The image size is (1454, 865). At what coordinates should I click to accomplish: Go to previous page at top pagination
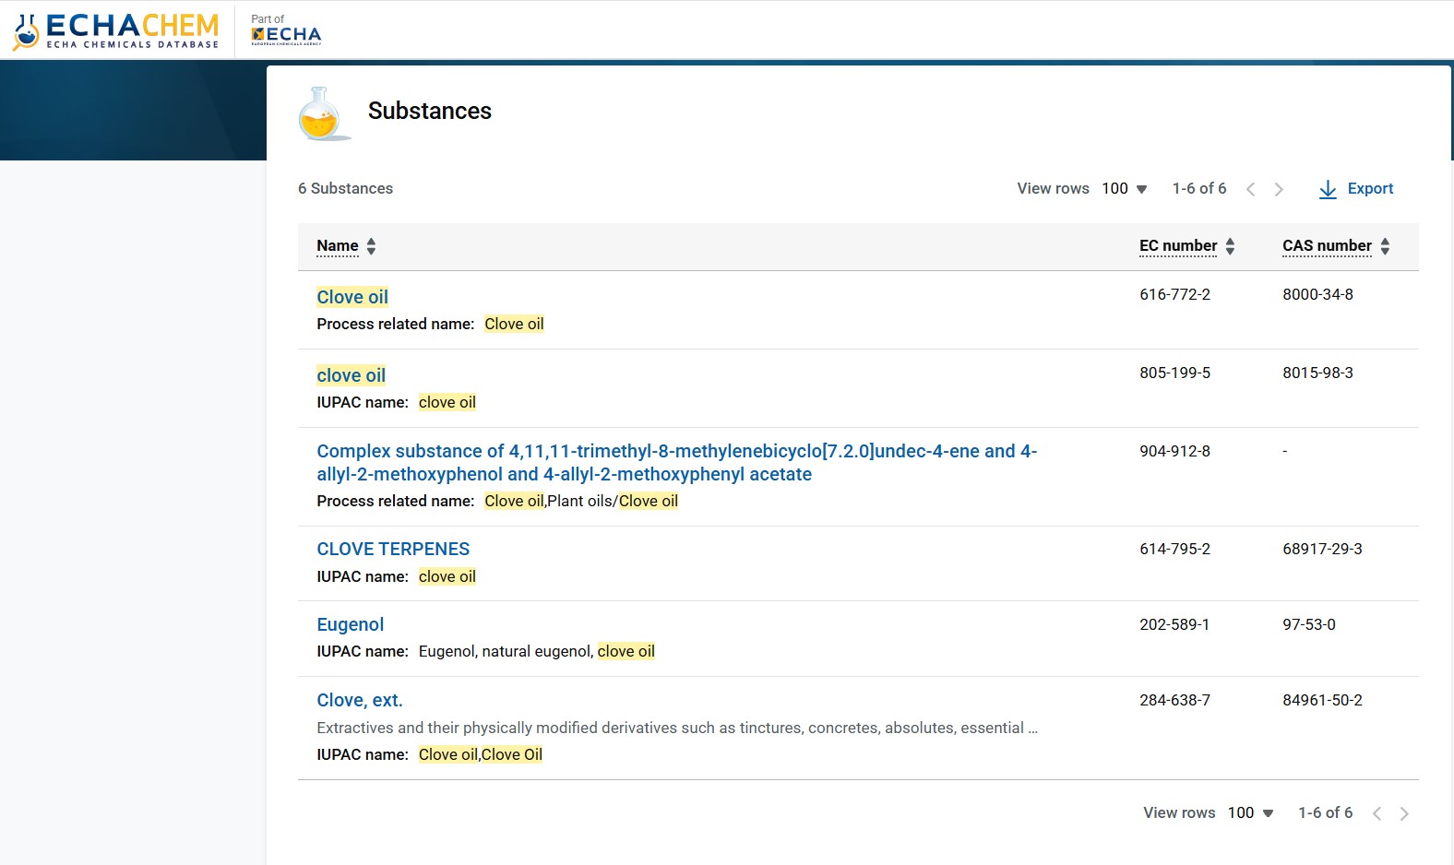(x=1250, y=189)
